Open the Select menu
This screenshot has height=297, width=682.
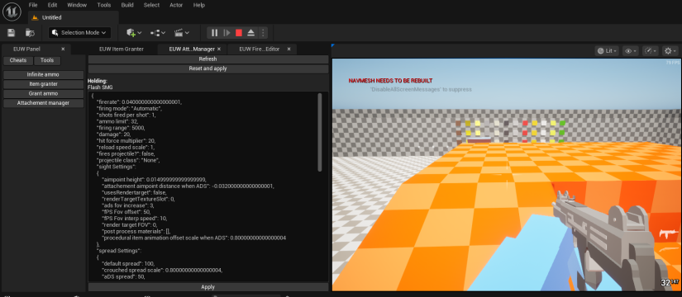pyautogui.click(x=151, y=5)
